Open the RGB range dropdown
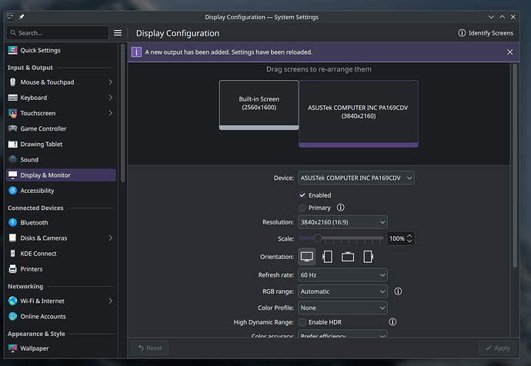The height and width of the screenshot is (366, 531). [x=342, y=291]
